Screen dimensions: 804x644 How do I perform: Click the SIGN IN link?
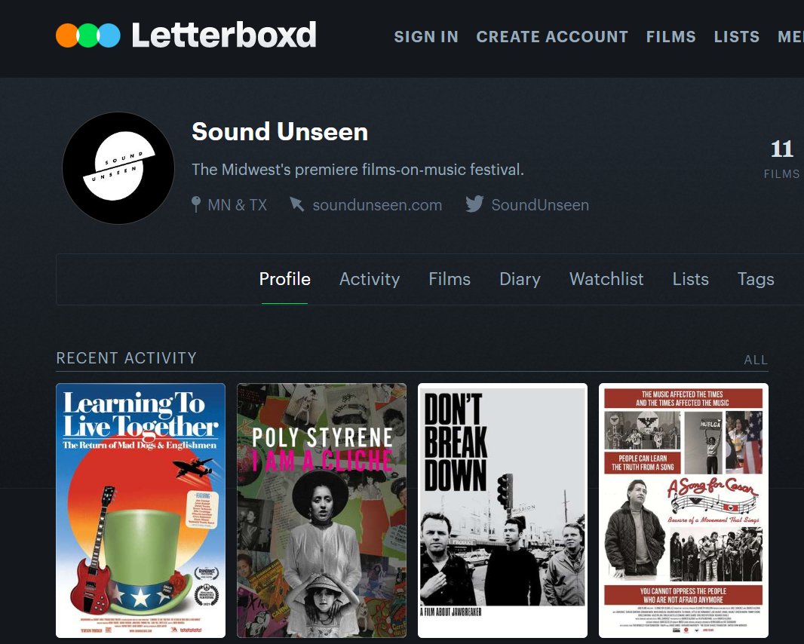pos(425,36)
